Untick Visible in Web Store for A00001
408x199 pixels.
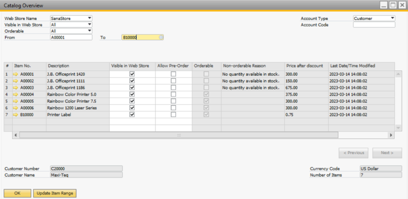(x=132, y=74)
